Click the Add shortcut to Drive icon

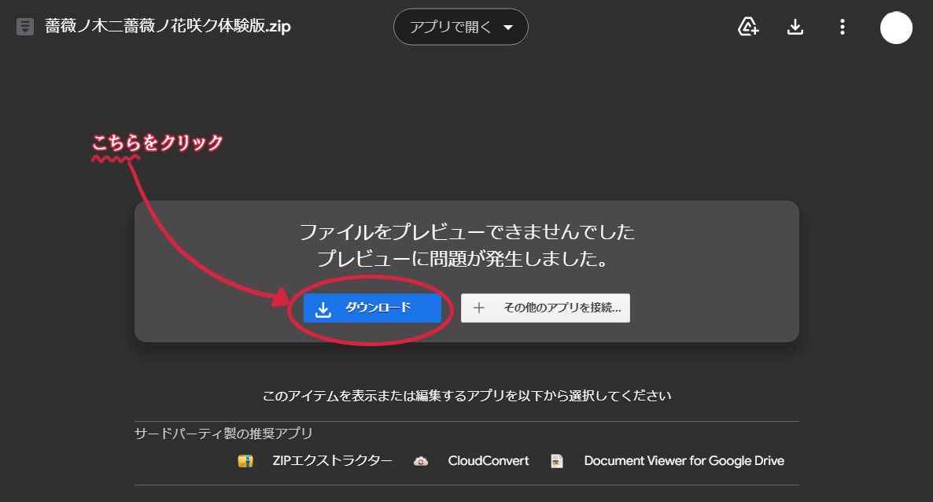click(x=748, y=28)
